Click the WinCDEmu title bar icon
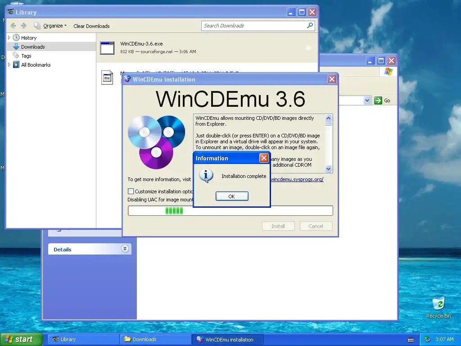This screenshot has height=346, width=461. click(x=127, y=79)
